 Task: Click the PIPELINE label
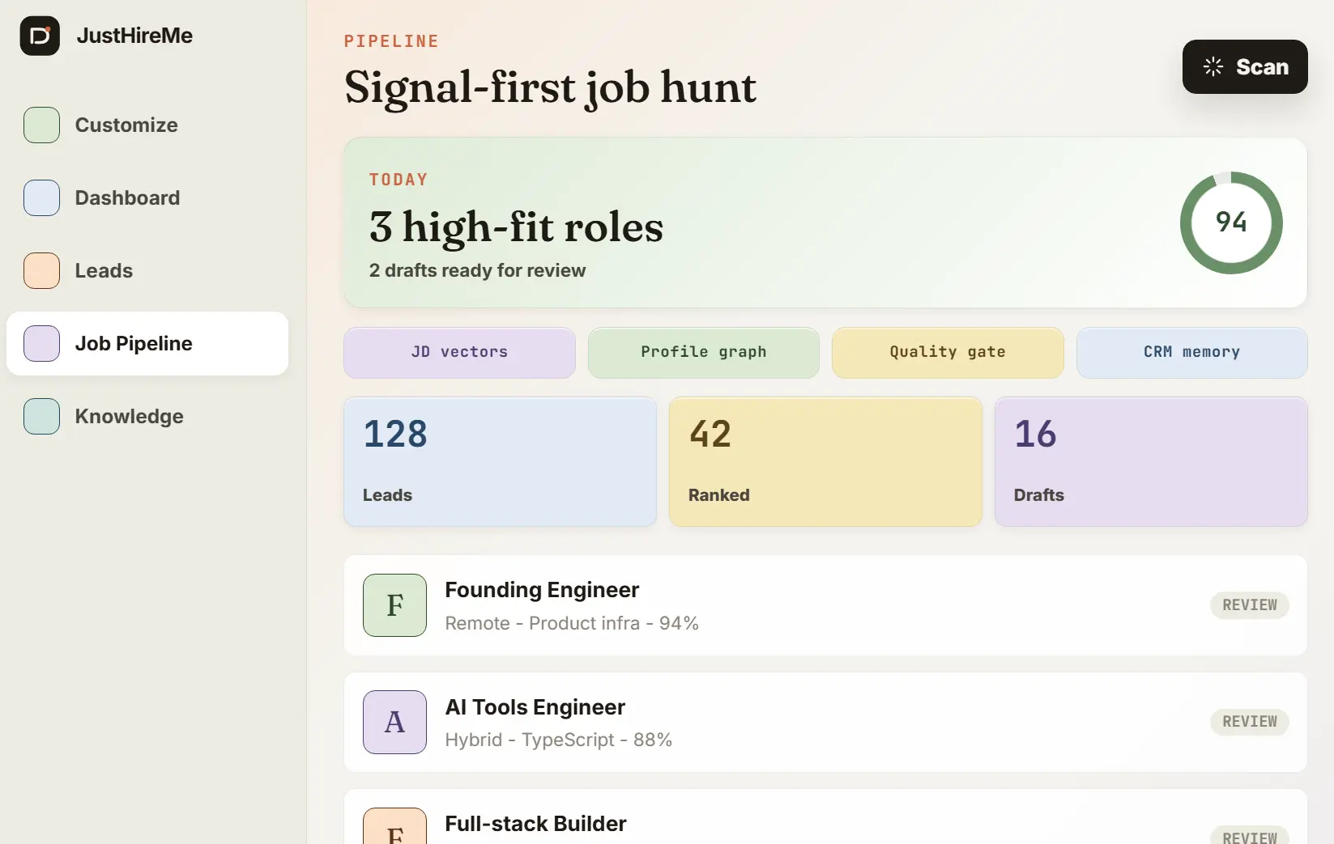(x=391, y=41)
